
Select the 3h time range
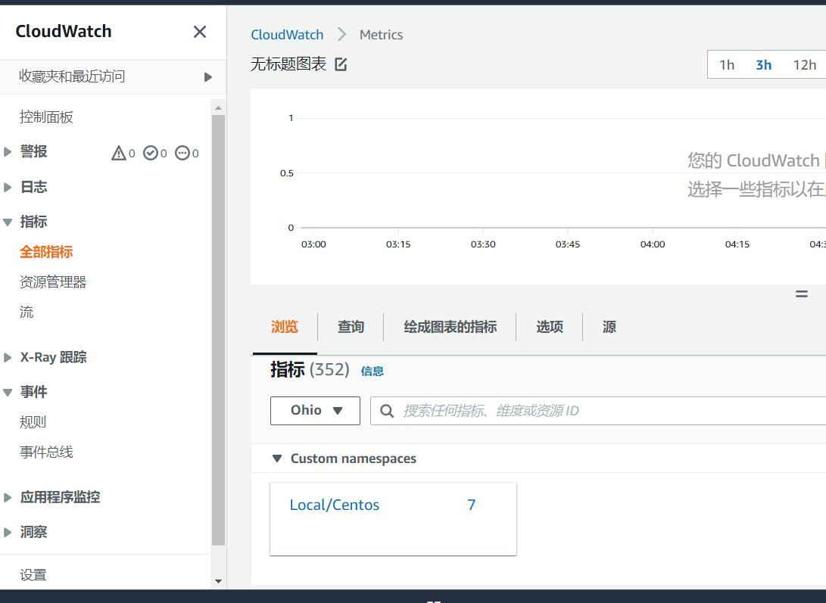764,65
